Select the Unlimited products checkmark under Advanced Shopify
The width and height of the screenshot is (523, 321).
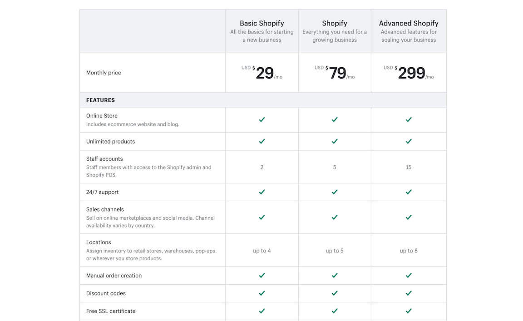[409, 141]
